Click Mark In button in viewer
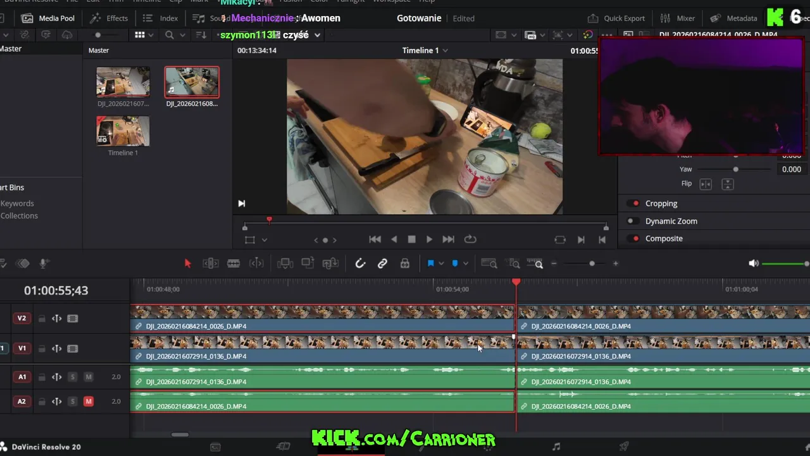Image resolution: width=810 pixels, height=456 pixels. 581,239
